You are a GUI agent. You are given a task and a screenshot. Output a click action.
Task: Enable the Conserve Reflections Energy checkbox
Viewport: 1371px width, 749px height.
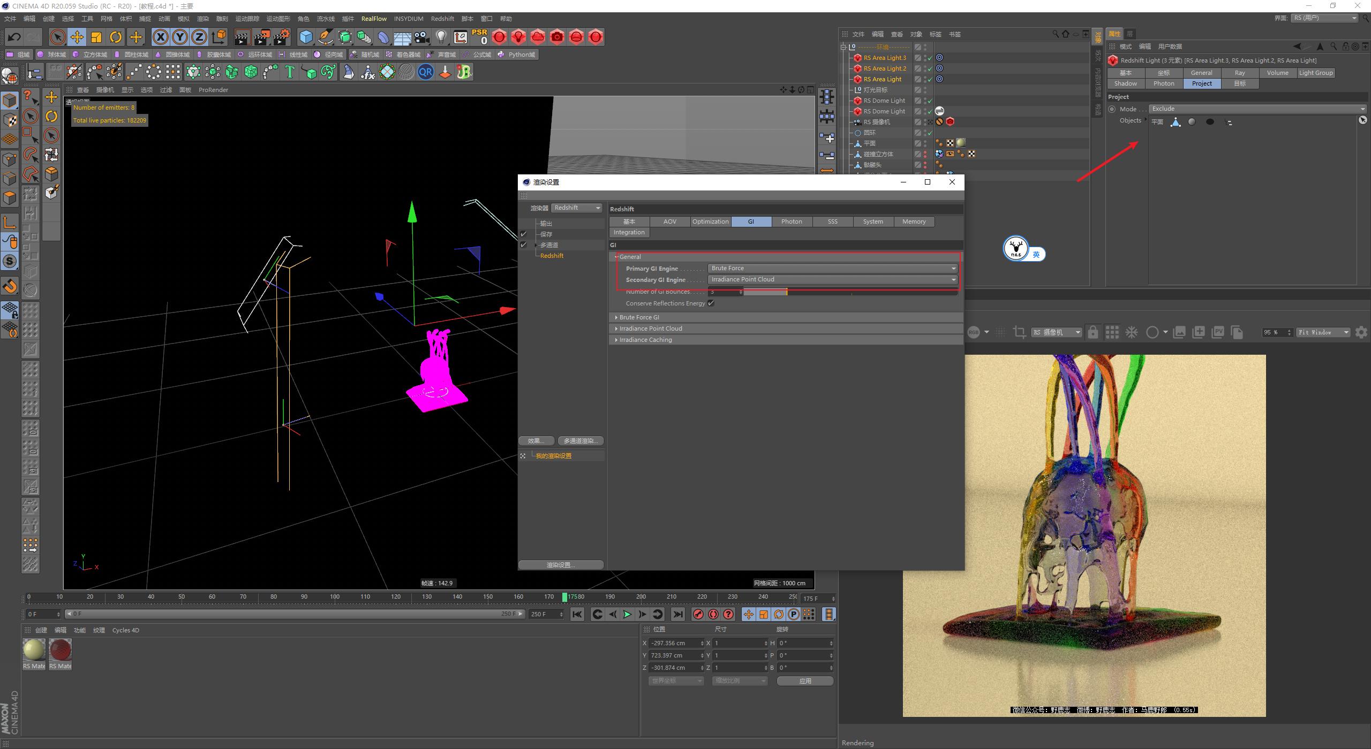click(711, 303)
